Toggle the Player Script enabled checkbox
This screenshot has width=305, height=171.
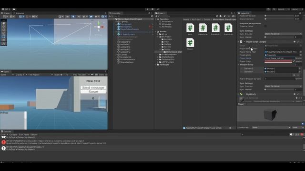tap(244, 42)
